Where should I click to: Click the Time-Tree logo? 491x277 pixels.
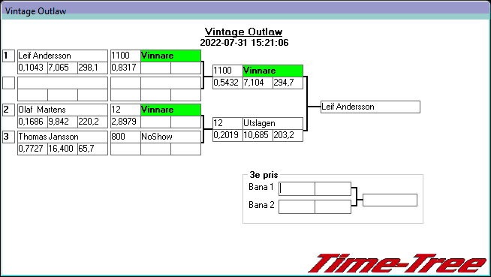[x=397, y=263]
